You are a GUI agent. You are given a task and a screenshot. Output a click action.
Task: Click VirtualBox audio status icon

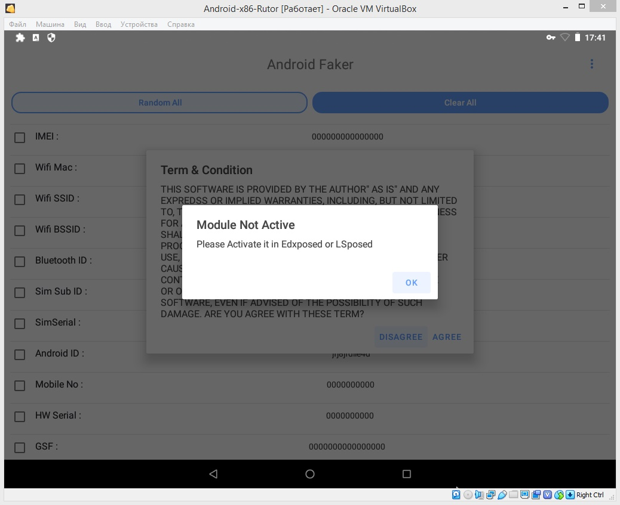point(480,495)
